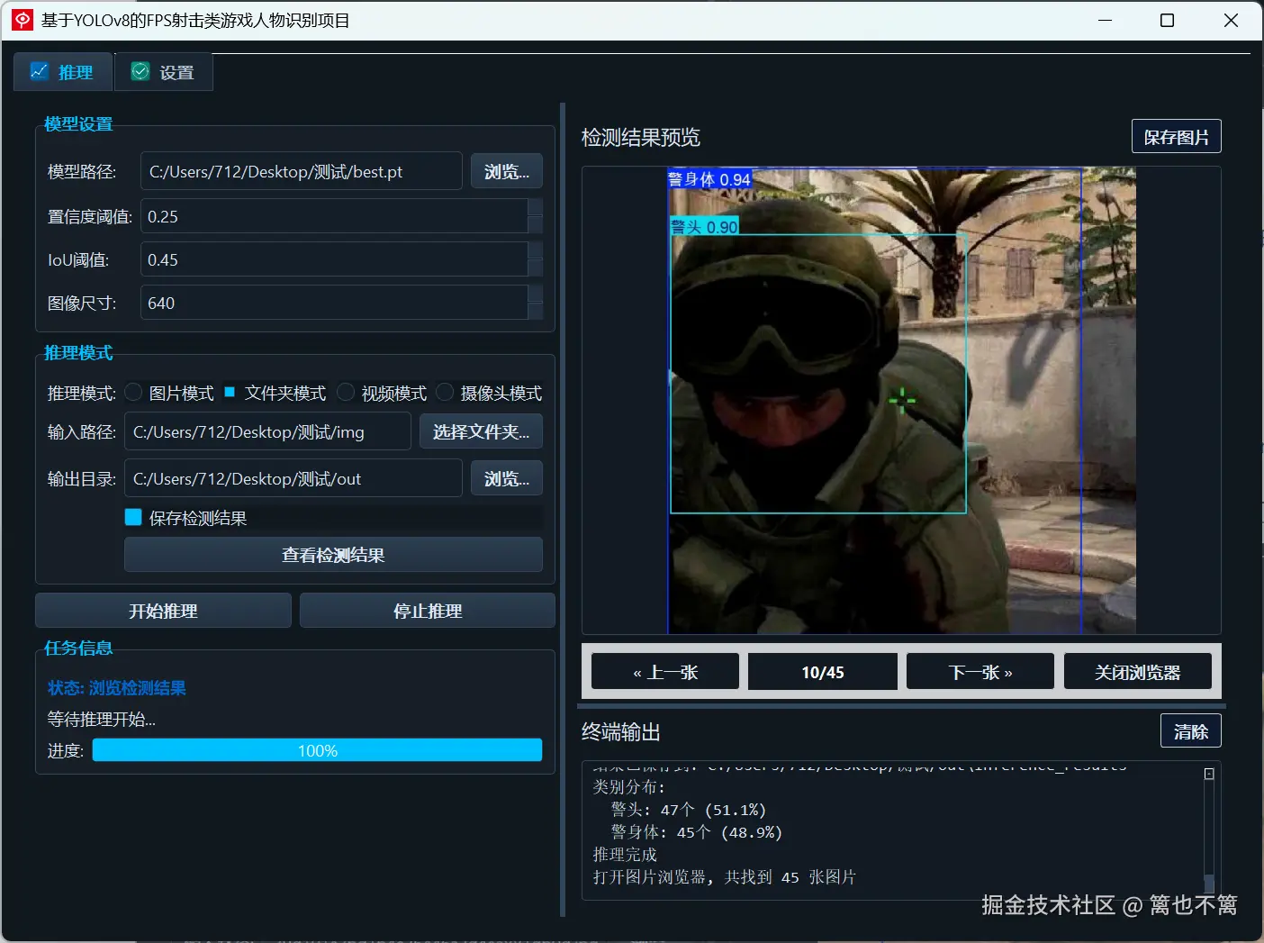Save the preview using 保存图片
The image size is (1264, 943).
click(x=1177, y=137)
